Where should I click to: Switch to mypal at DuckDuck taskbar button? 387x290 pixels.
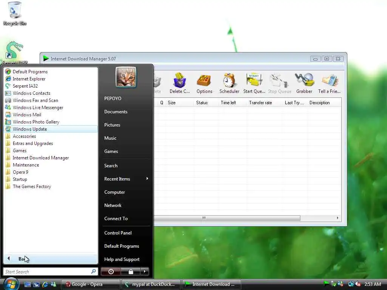pos(152,284)
